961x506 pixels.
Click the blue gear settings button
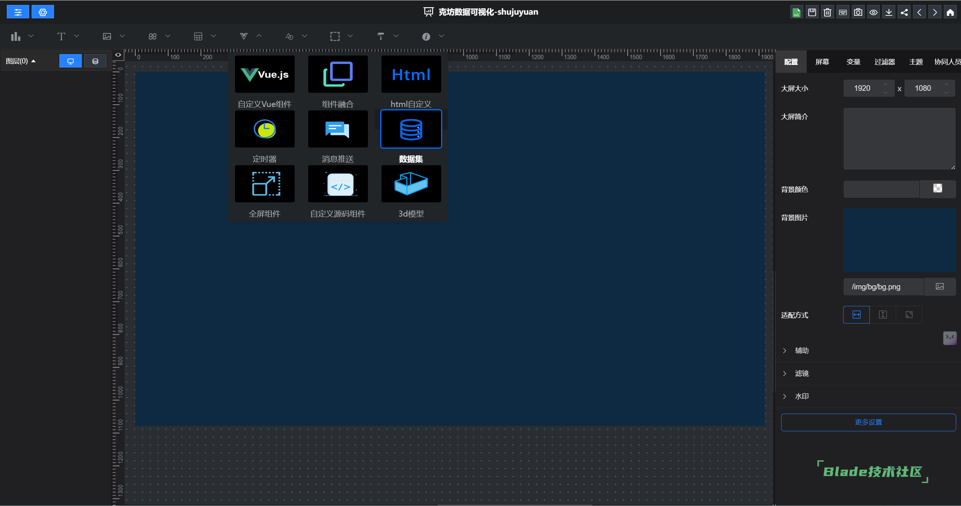click(x=43, y=12)
